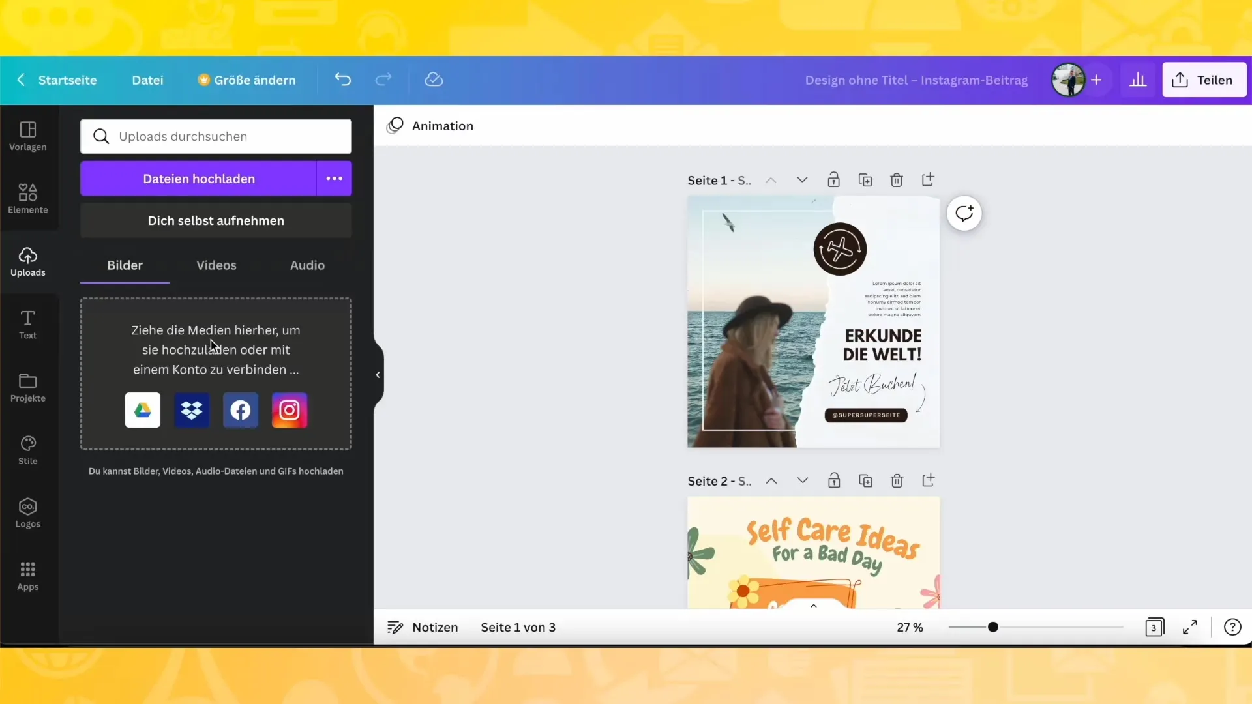The height and width of the screenshot is (704, 1252).
Task: Open the Vorlagen (Templates) panel
Action: (27, 135)
